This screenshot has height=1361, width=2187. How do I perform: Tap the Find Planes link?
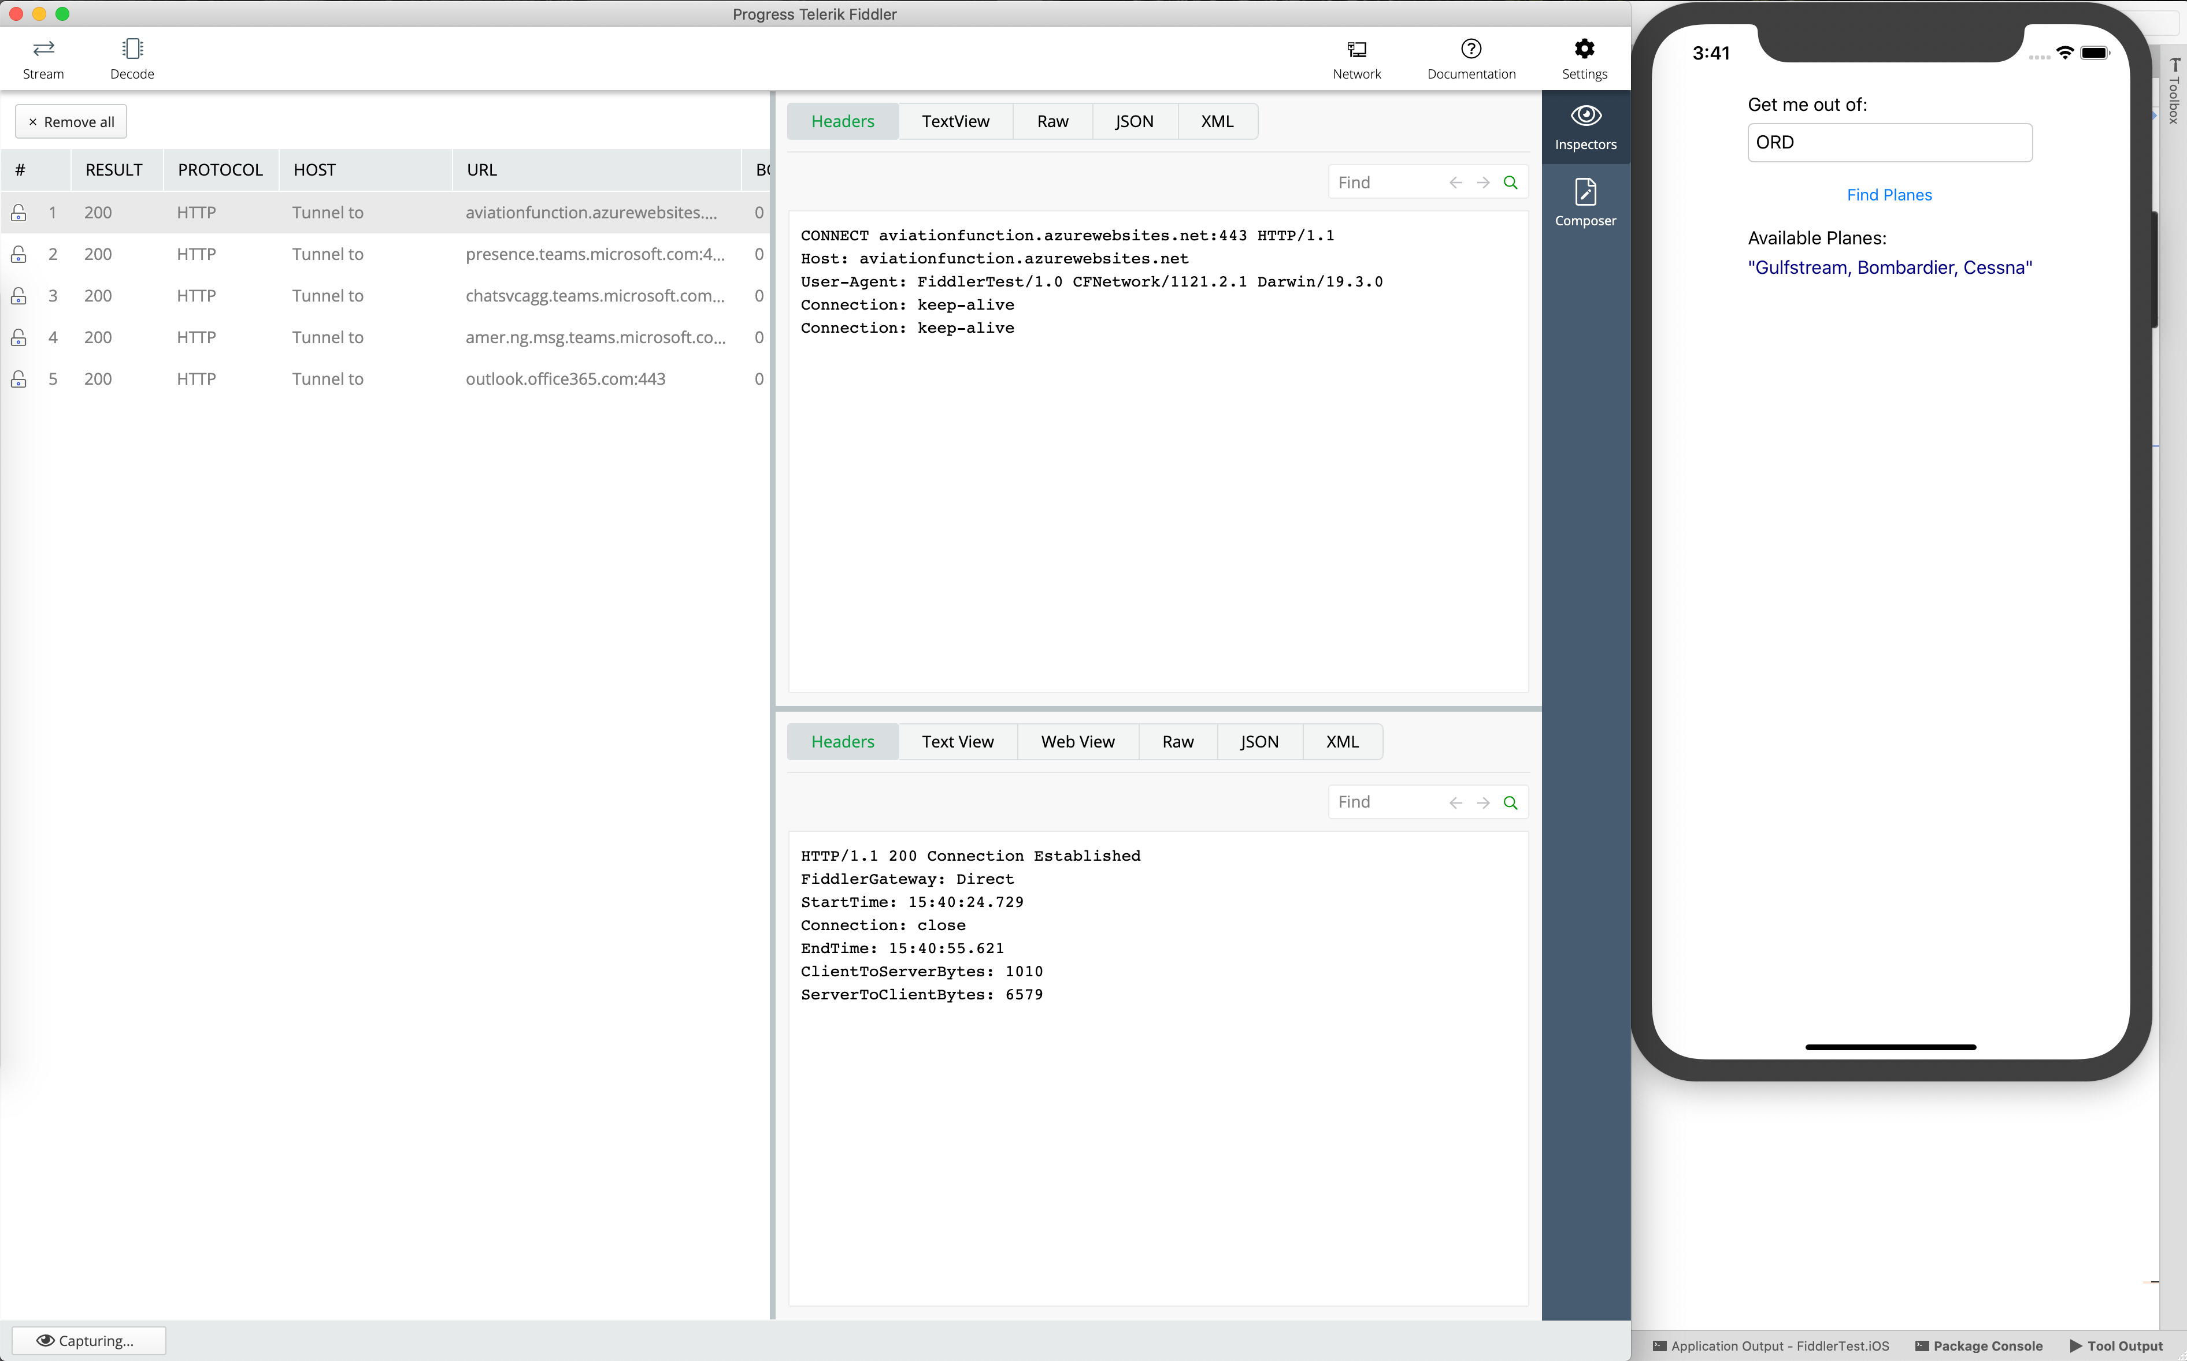tap(1889, 195)
